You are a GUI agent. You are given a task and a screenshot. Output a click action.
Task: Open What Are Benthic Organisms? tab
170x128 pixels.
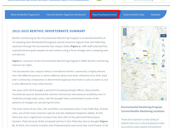pyautogui.click(x=25, y=15)
